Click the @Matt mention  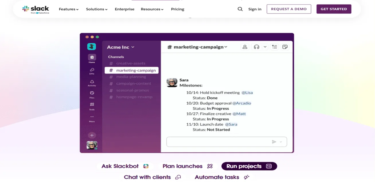(239, 114)
